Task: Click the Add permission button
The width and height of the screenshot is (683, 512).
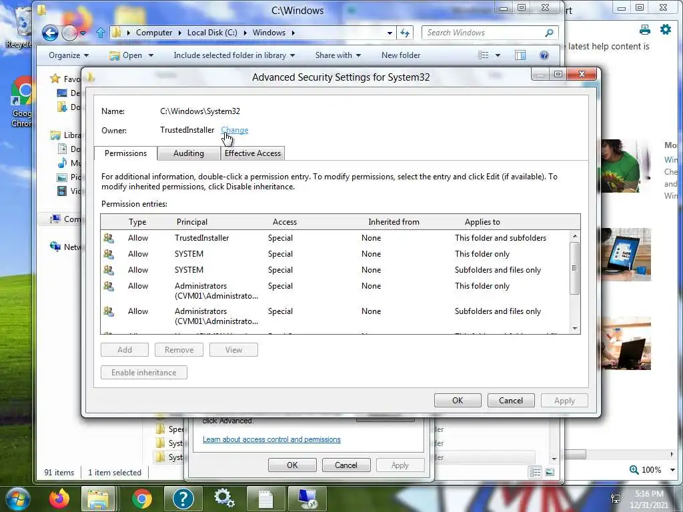Action: point(125,349)
